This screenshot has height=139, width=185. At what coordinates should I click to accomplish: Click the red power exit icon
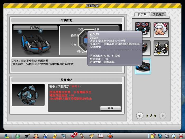[181, 136]
